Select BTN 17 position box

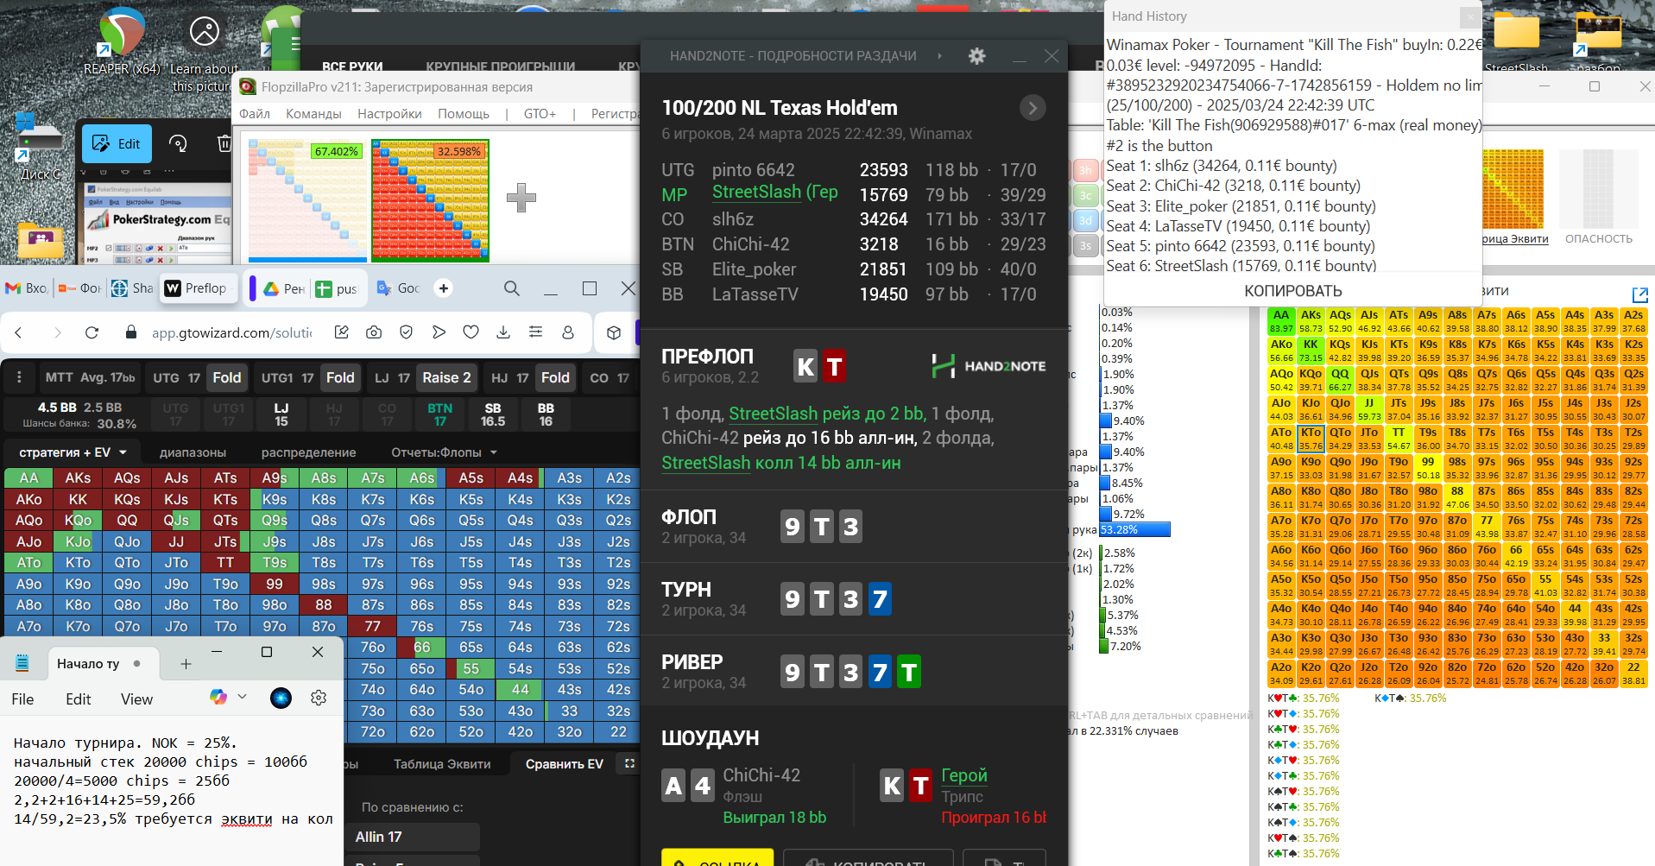pyautogui.click(x=439, y=414)
